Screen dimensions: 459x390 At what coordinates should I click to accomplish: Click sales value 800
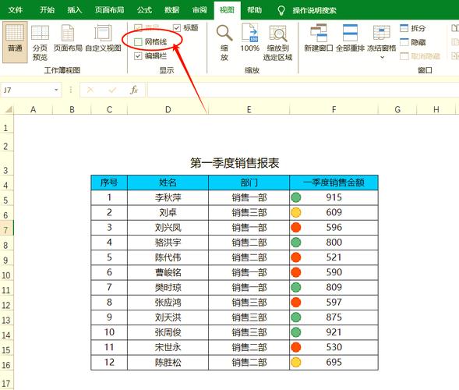click(334, 243)
